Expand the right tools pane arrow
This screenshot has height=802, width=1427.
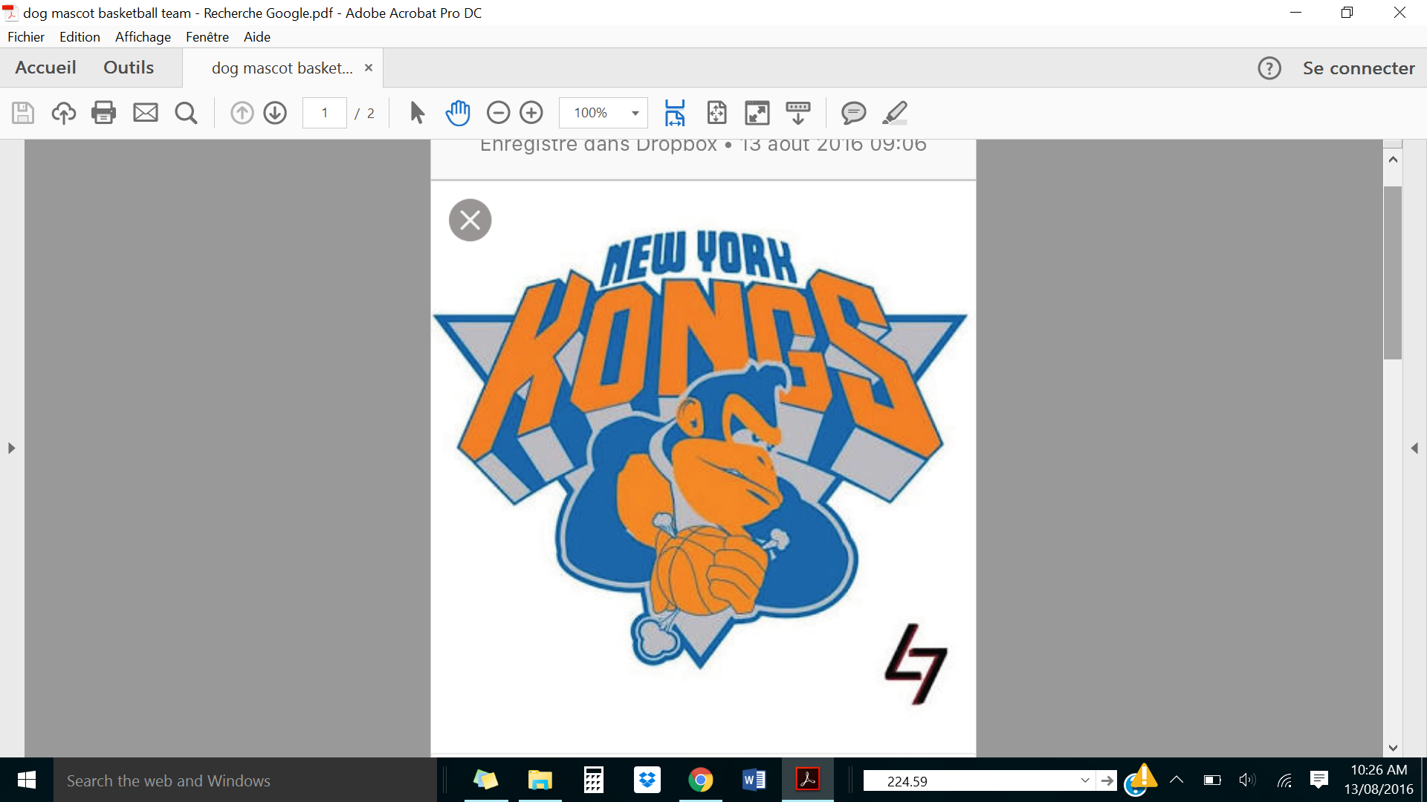(1414, 448)
